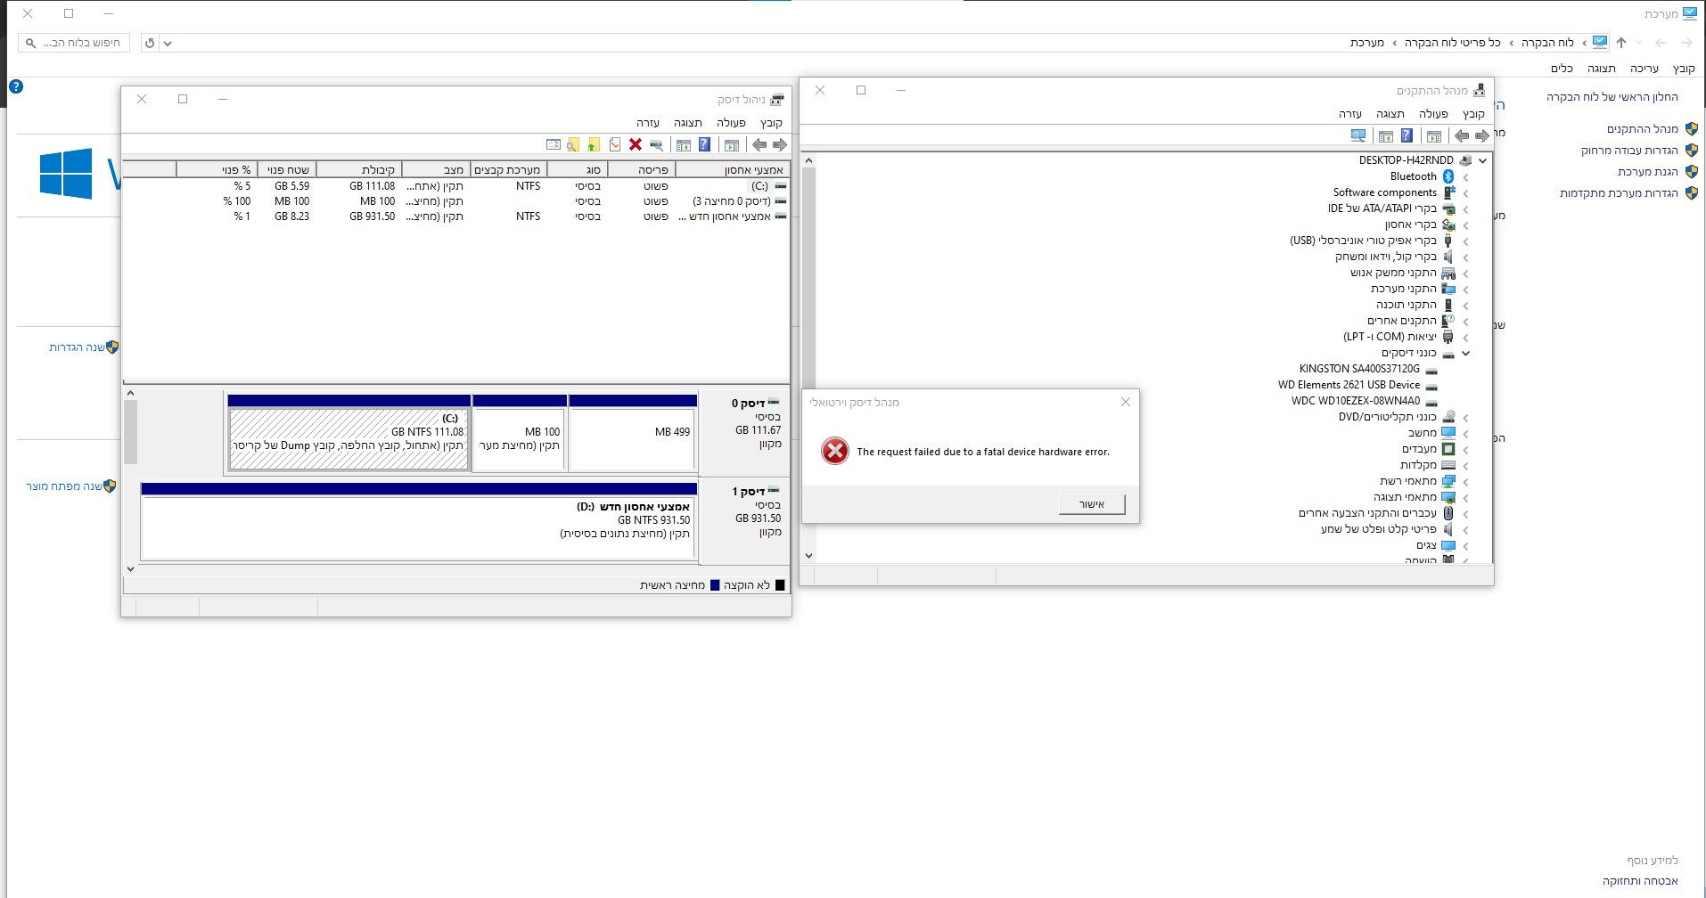The image size is (1706, 898).
Task: Click the control panel search field
Action: [75, 43]
